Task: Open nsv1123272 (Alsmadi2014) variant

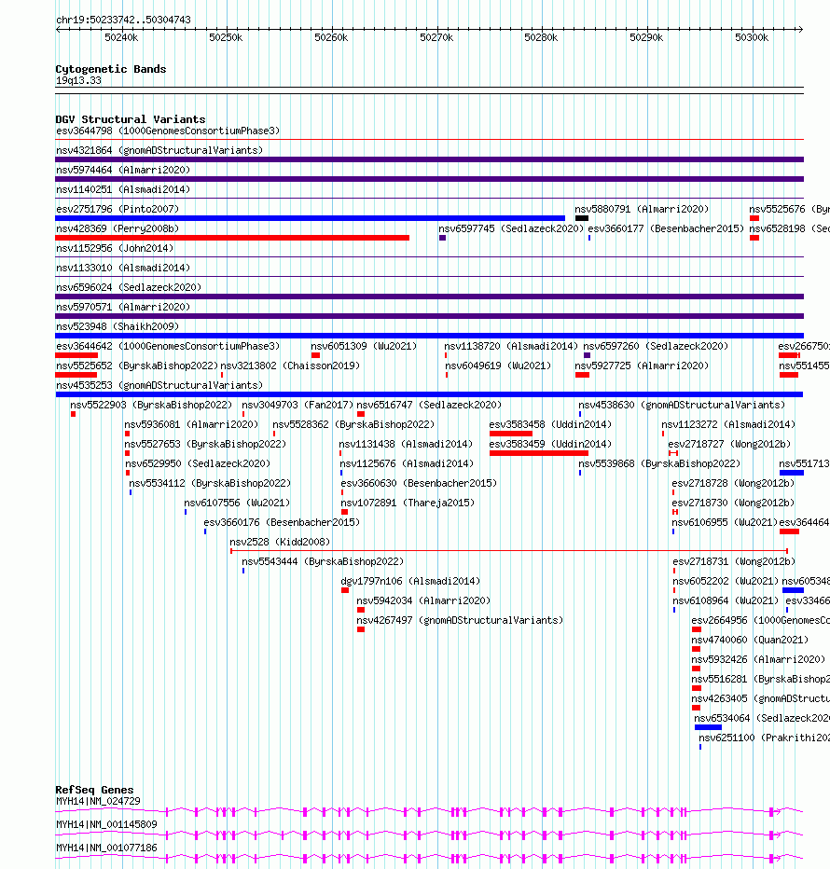Action: pyautogui.click(x=728, y=424)
